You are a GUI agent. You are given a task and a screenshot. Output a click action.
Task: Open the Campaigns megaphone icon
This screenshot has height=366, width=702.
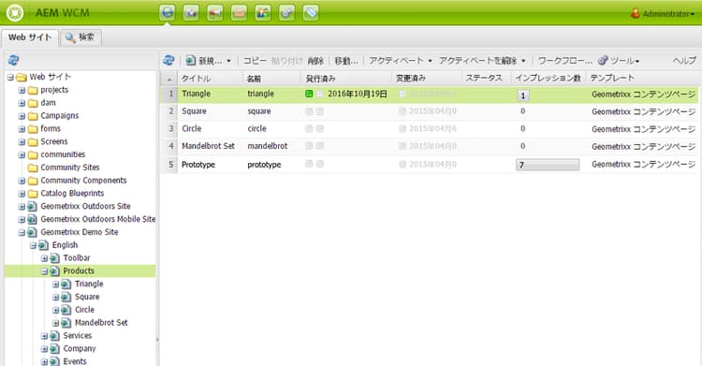215,12
